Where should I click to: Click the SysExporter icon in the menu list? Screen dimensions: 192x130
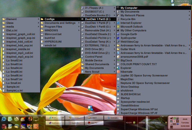(x=118, y=38)
